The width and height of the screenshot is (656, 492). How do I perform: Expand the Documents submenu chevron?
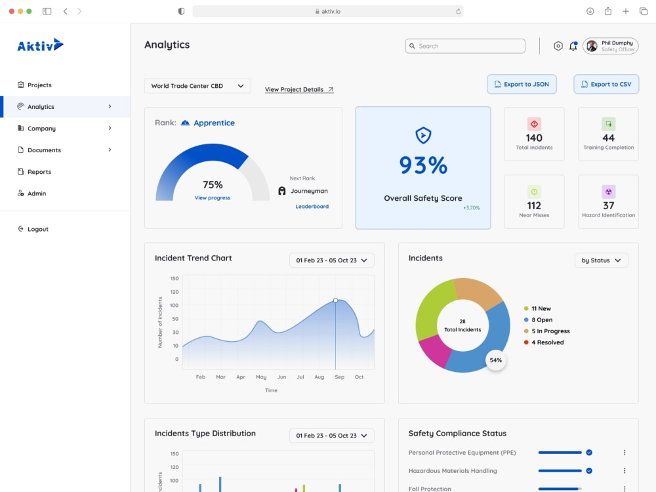point(110,150)
